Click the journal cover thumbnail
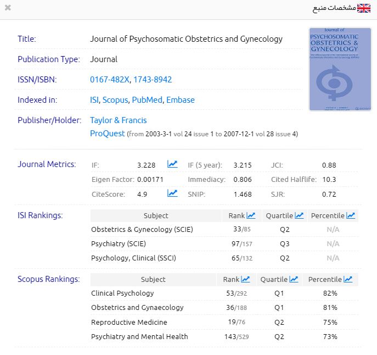Image resolution: width=377 pixels, height=355 pixels. 333,69
